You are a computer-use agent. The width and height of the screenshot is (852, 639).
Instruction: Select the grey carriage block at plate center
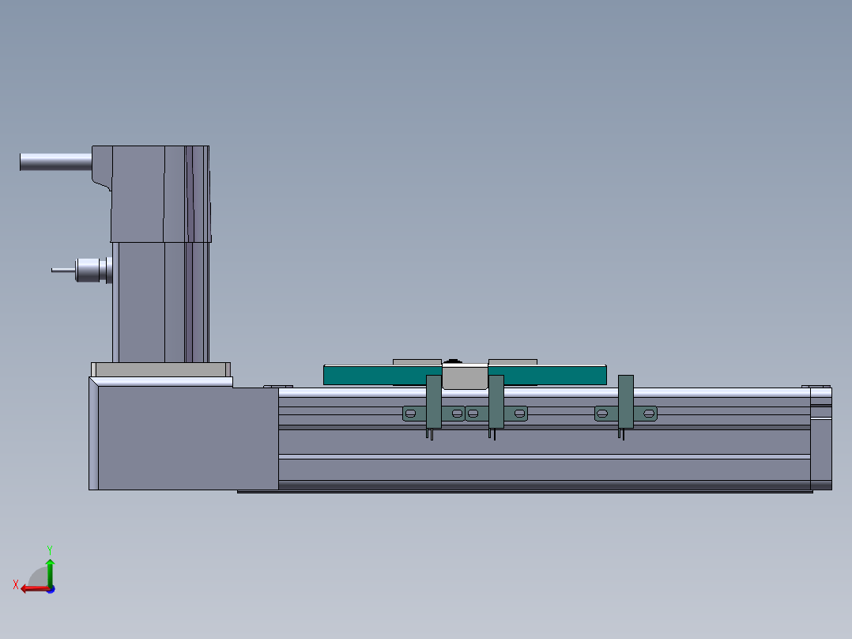[x=465, y=377]
